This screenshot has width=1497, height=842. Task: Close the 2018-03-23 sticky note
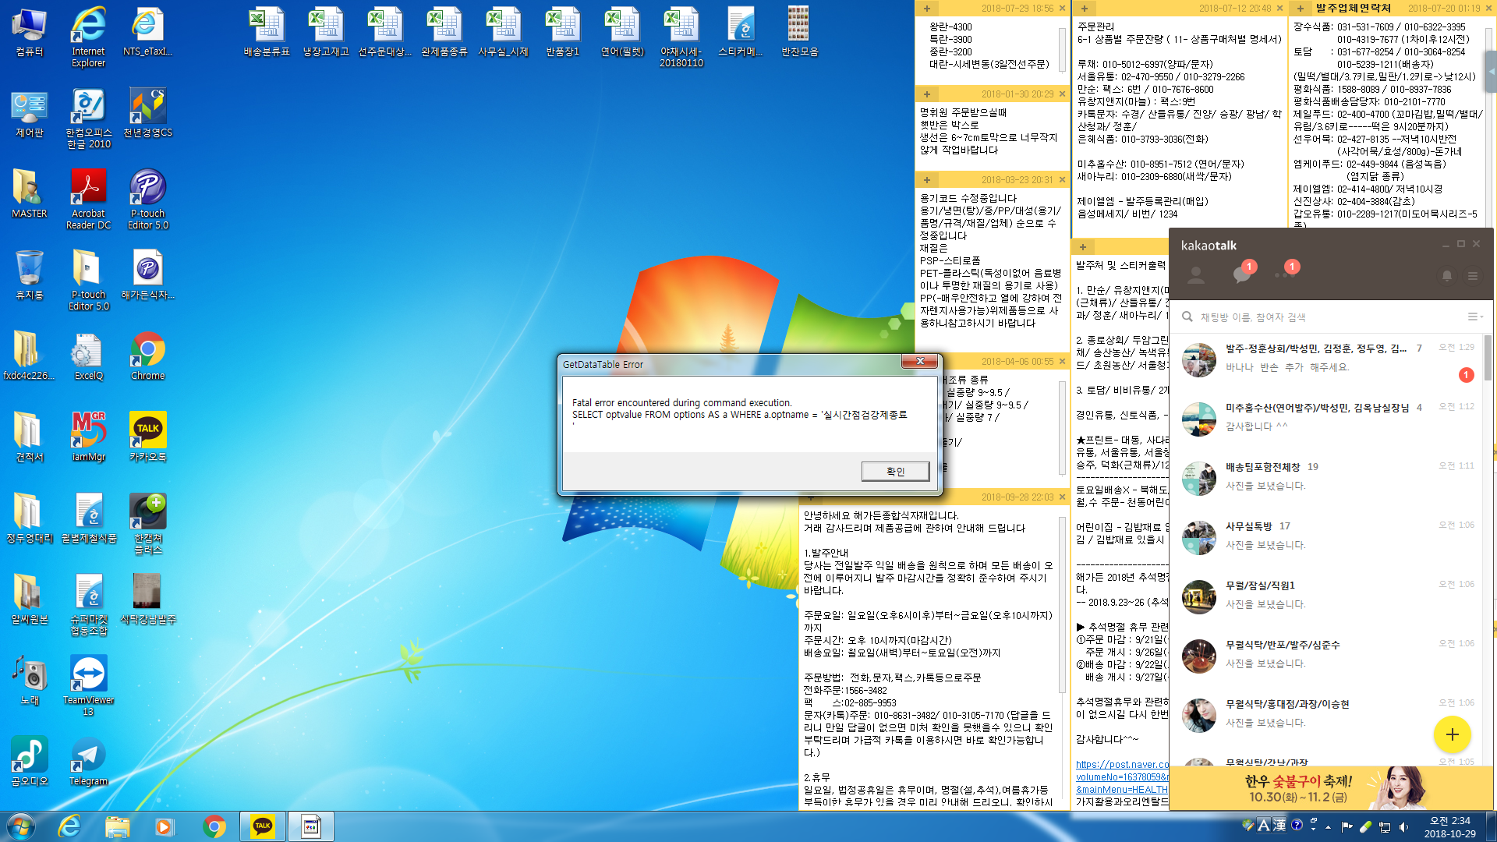(x=1062, y=180)
